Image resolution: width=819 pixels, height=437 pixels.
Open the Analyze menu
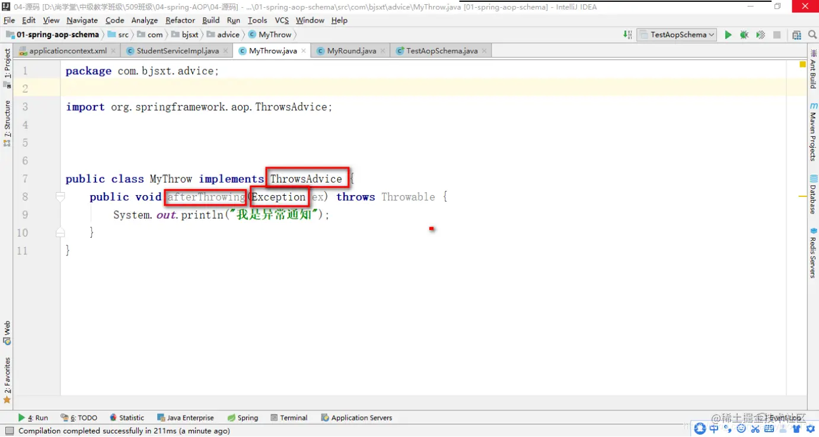(x=145, y=20)
